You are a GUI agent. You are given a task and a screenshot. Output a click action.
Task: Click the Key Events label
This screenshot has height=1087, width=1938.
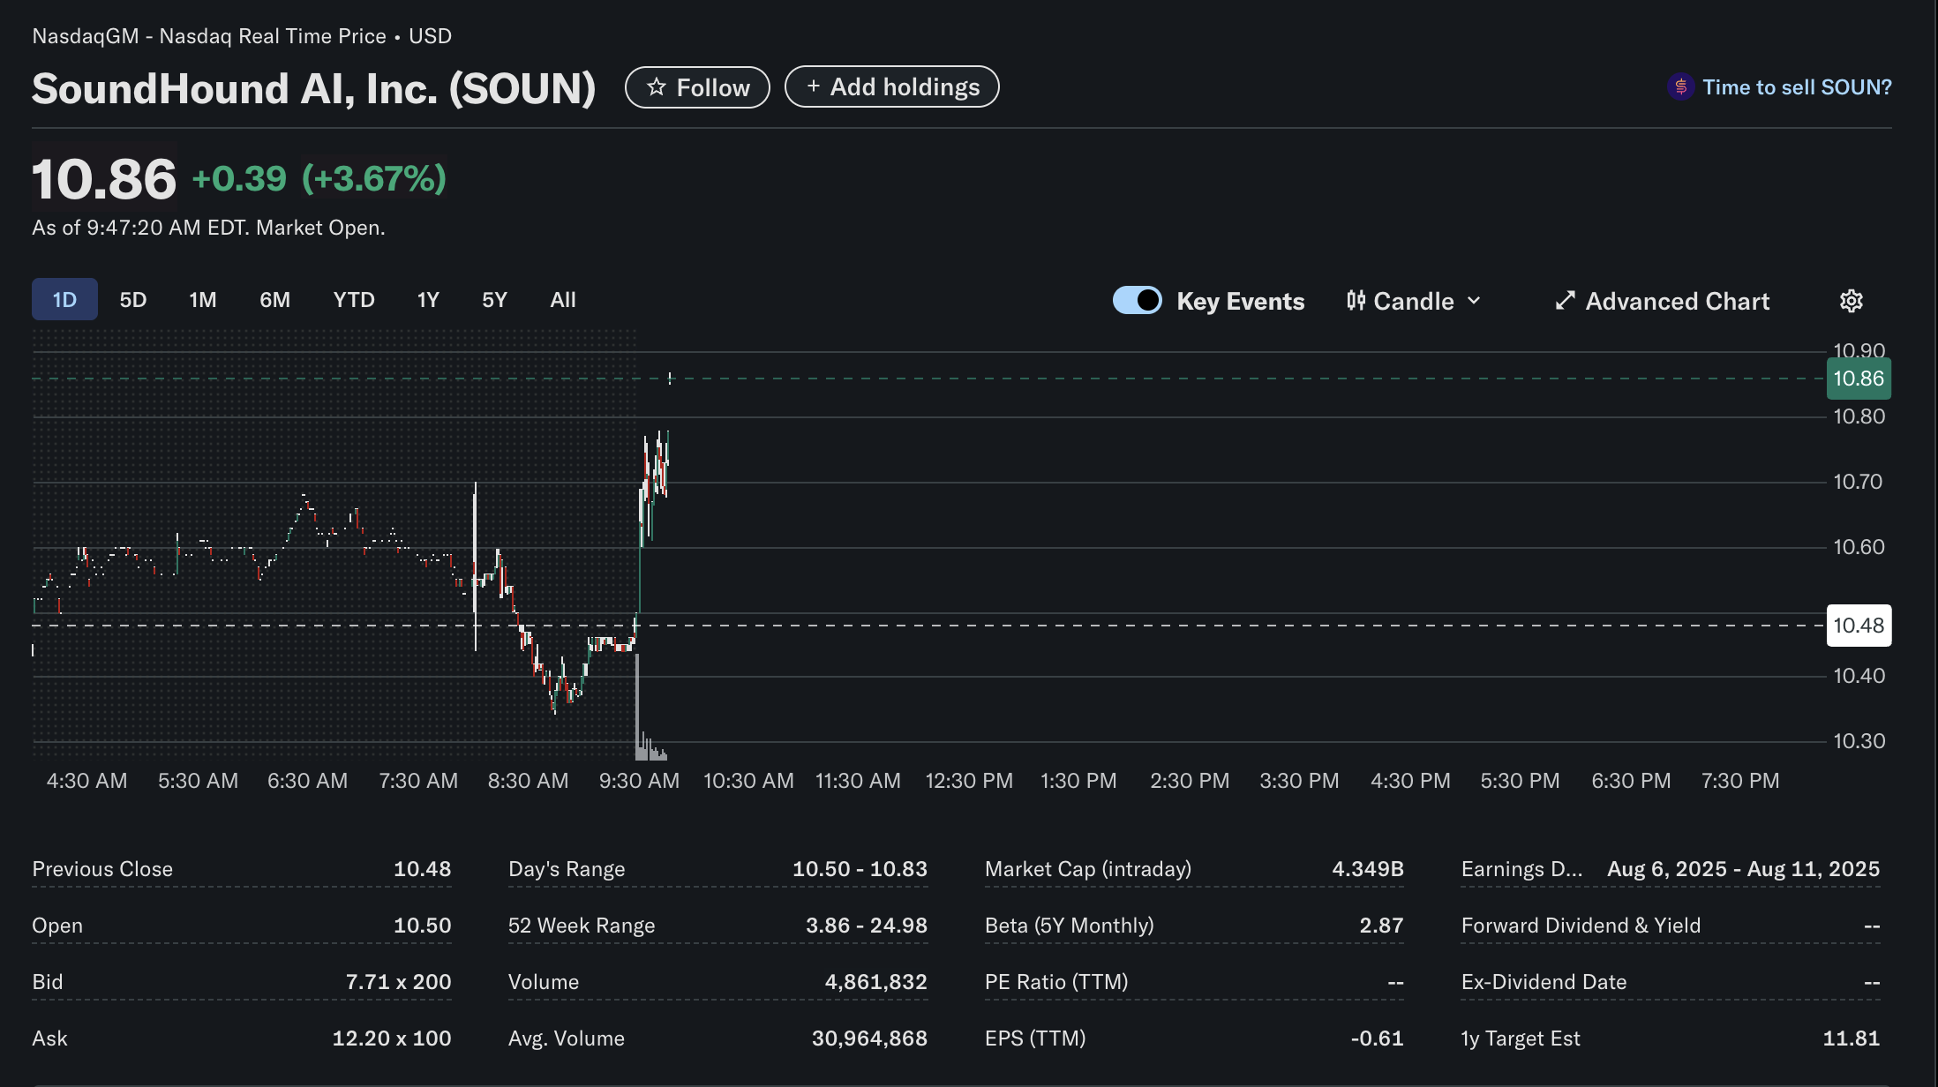tap(1240, 301)
